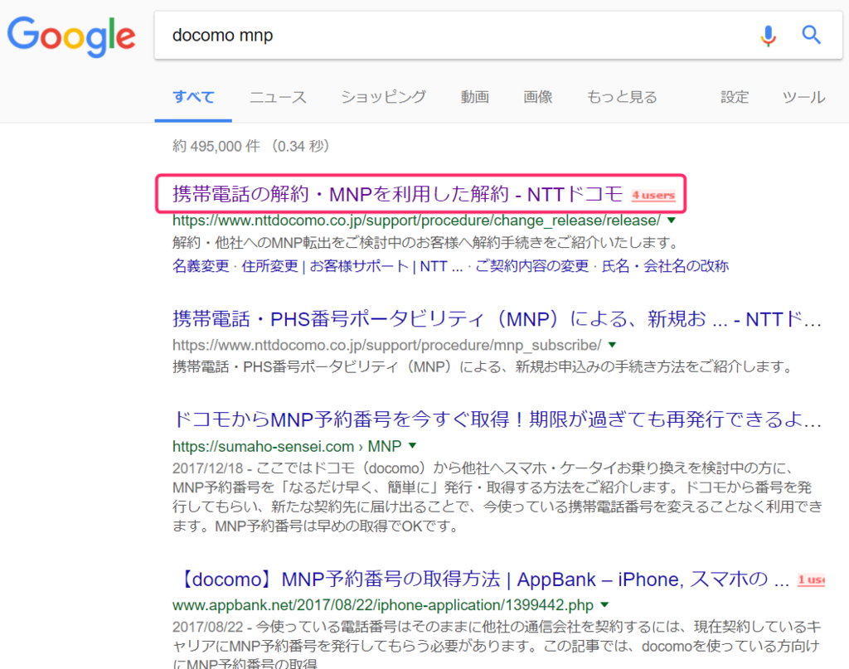Expand dropdown arrow next to mnp_subscribe URL
The image size is (849, 669).
pyautogui.click(x=613, y=345)
